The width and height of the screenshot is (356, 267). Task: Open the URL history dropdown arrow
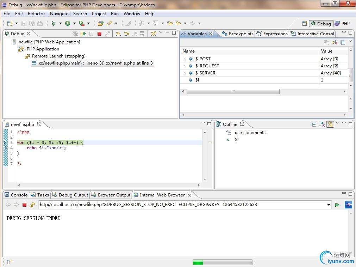[x=329, y=205]
